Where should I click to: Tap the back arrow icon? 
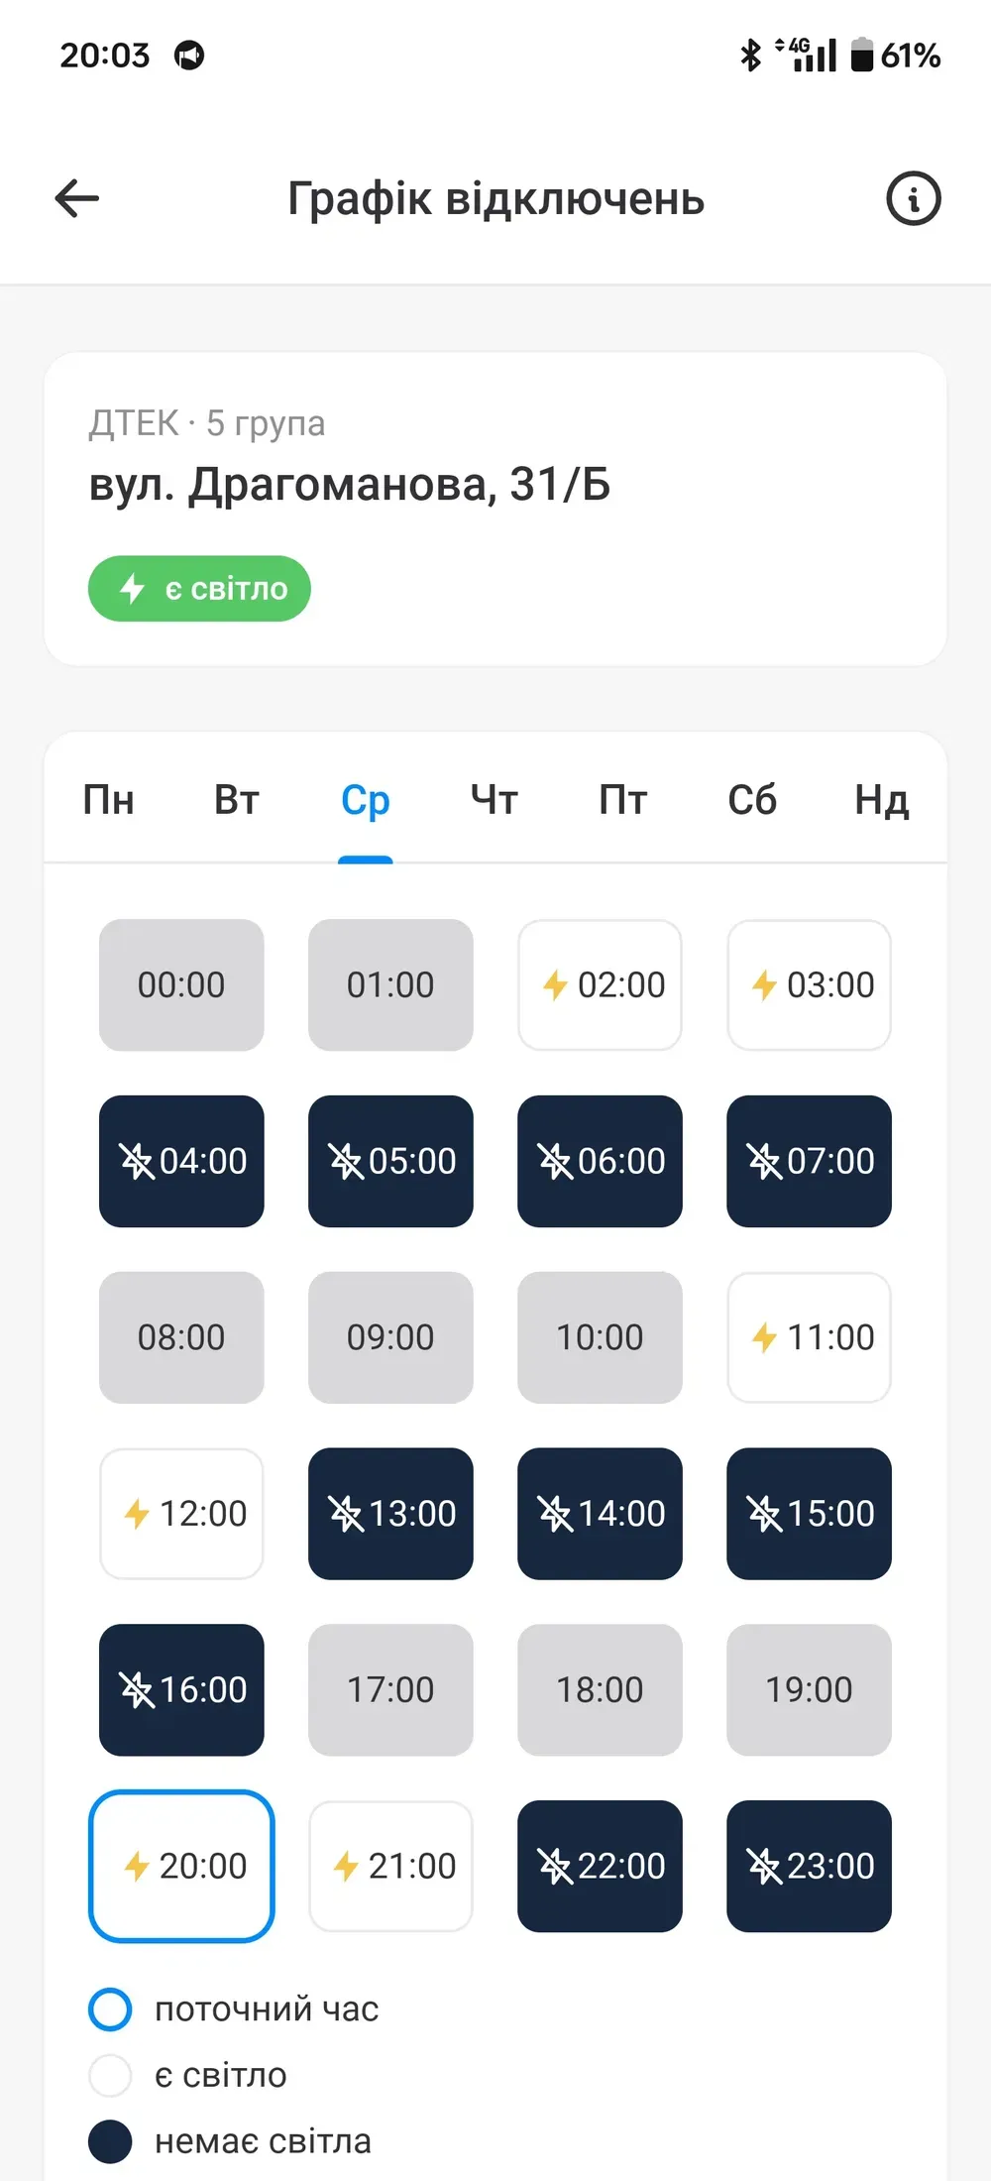(76, 198)
